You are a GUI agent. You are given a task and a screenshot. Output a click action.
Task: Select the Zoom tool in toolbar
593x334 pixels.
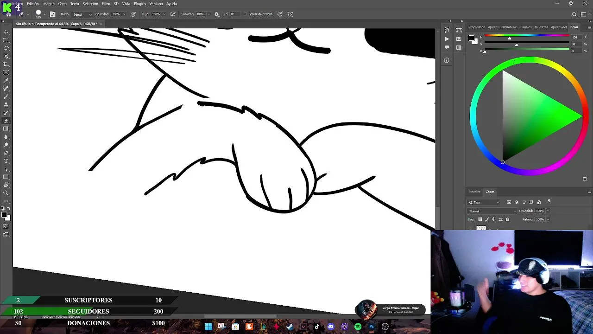[x=6, y=193]
